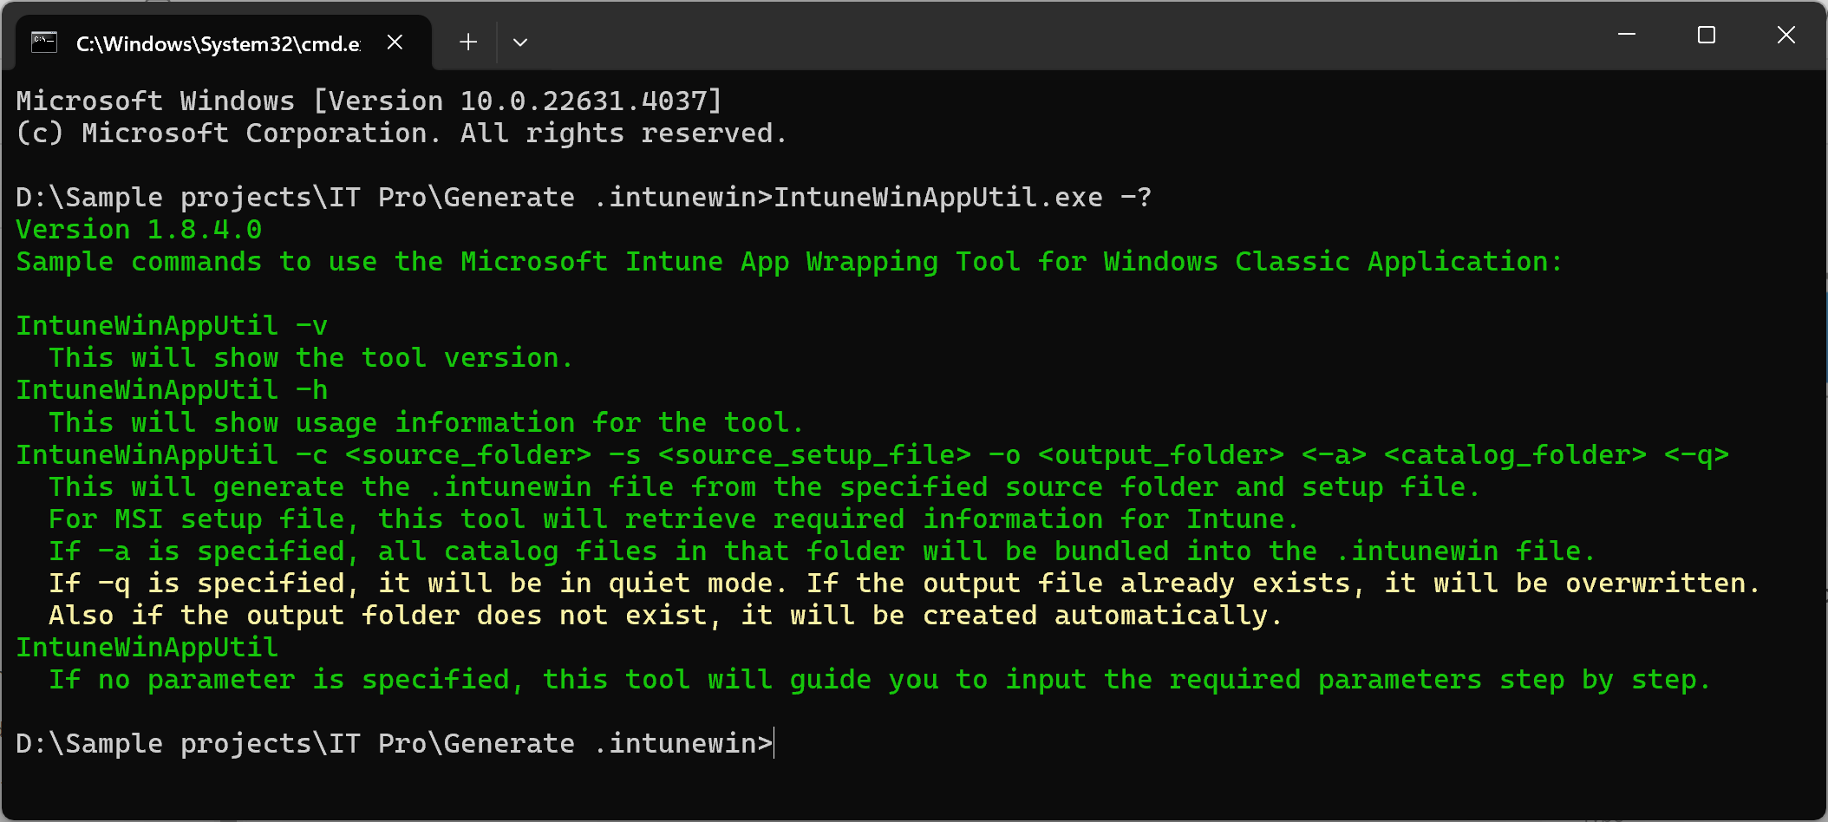Click 'Microsoft Windows [Version 10.0.22631.4037]' text
This screenshot has width=1828, height=822.
369,101
